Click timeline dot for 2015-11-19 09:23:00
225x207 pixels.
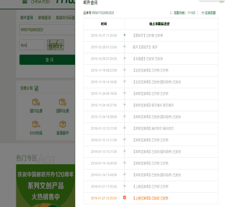(124, 69)
